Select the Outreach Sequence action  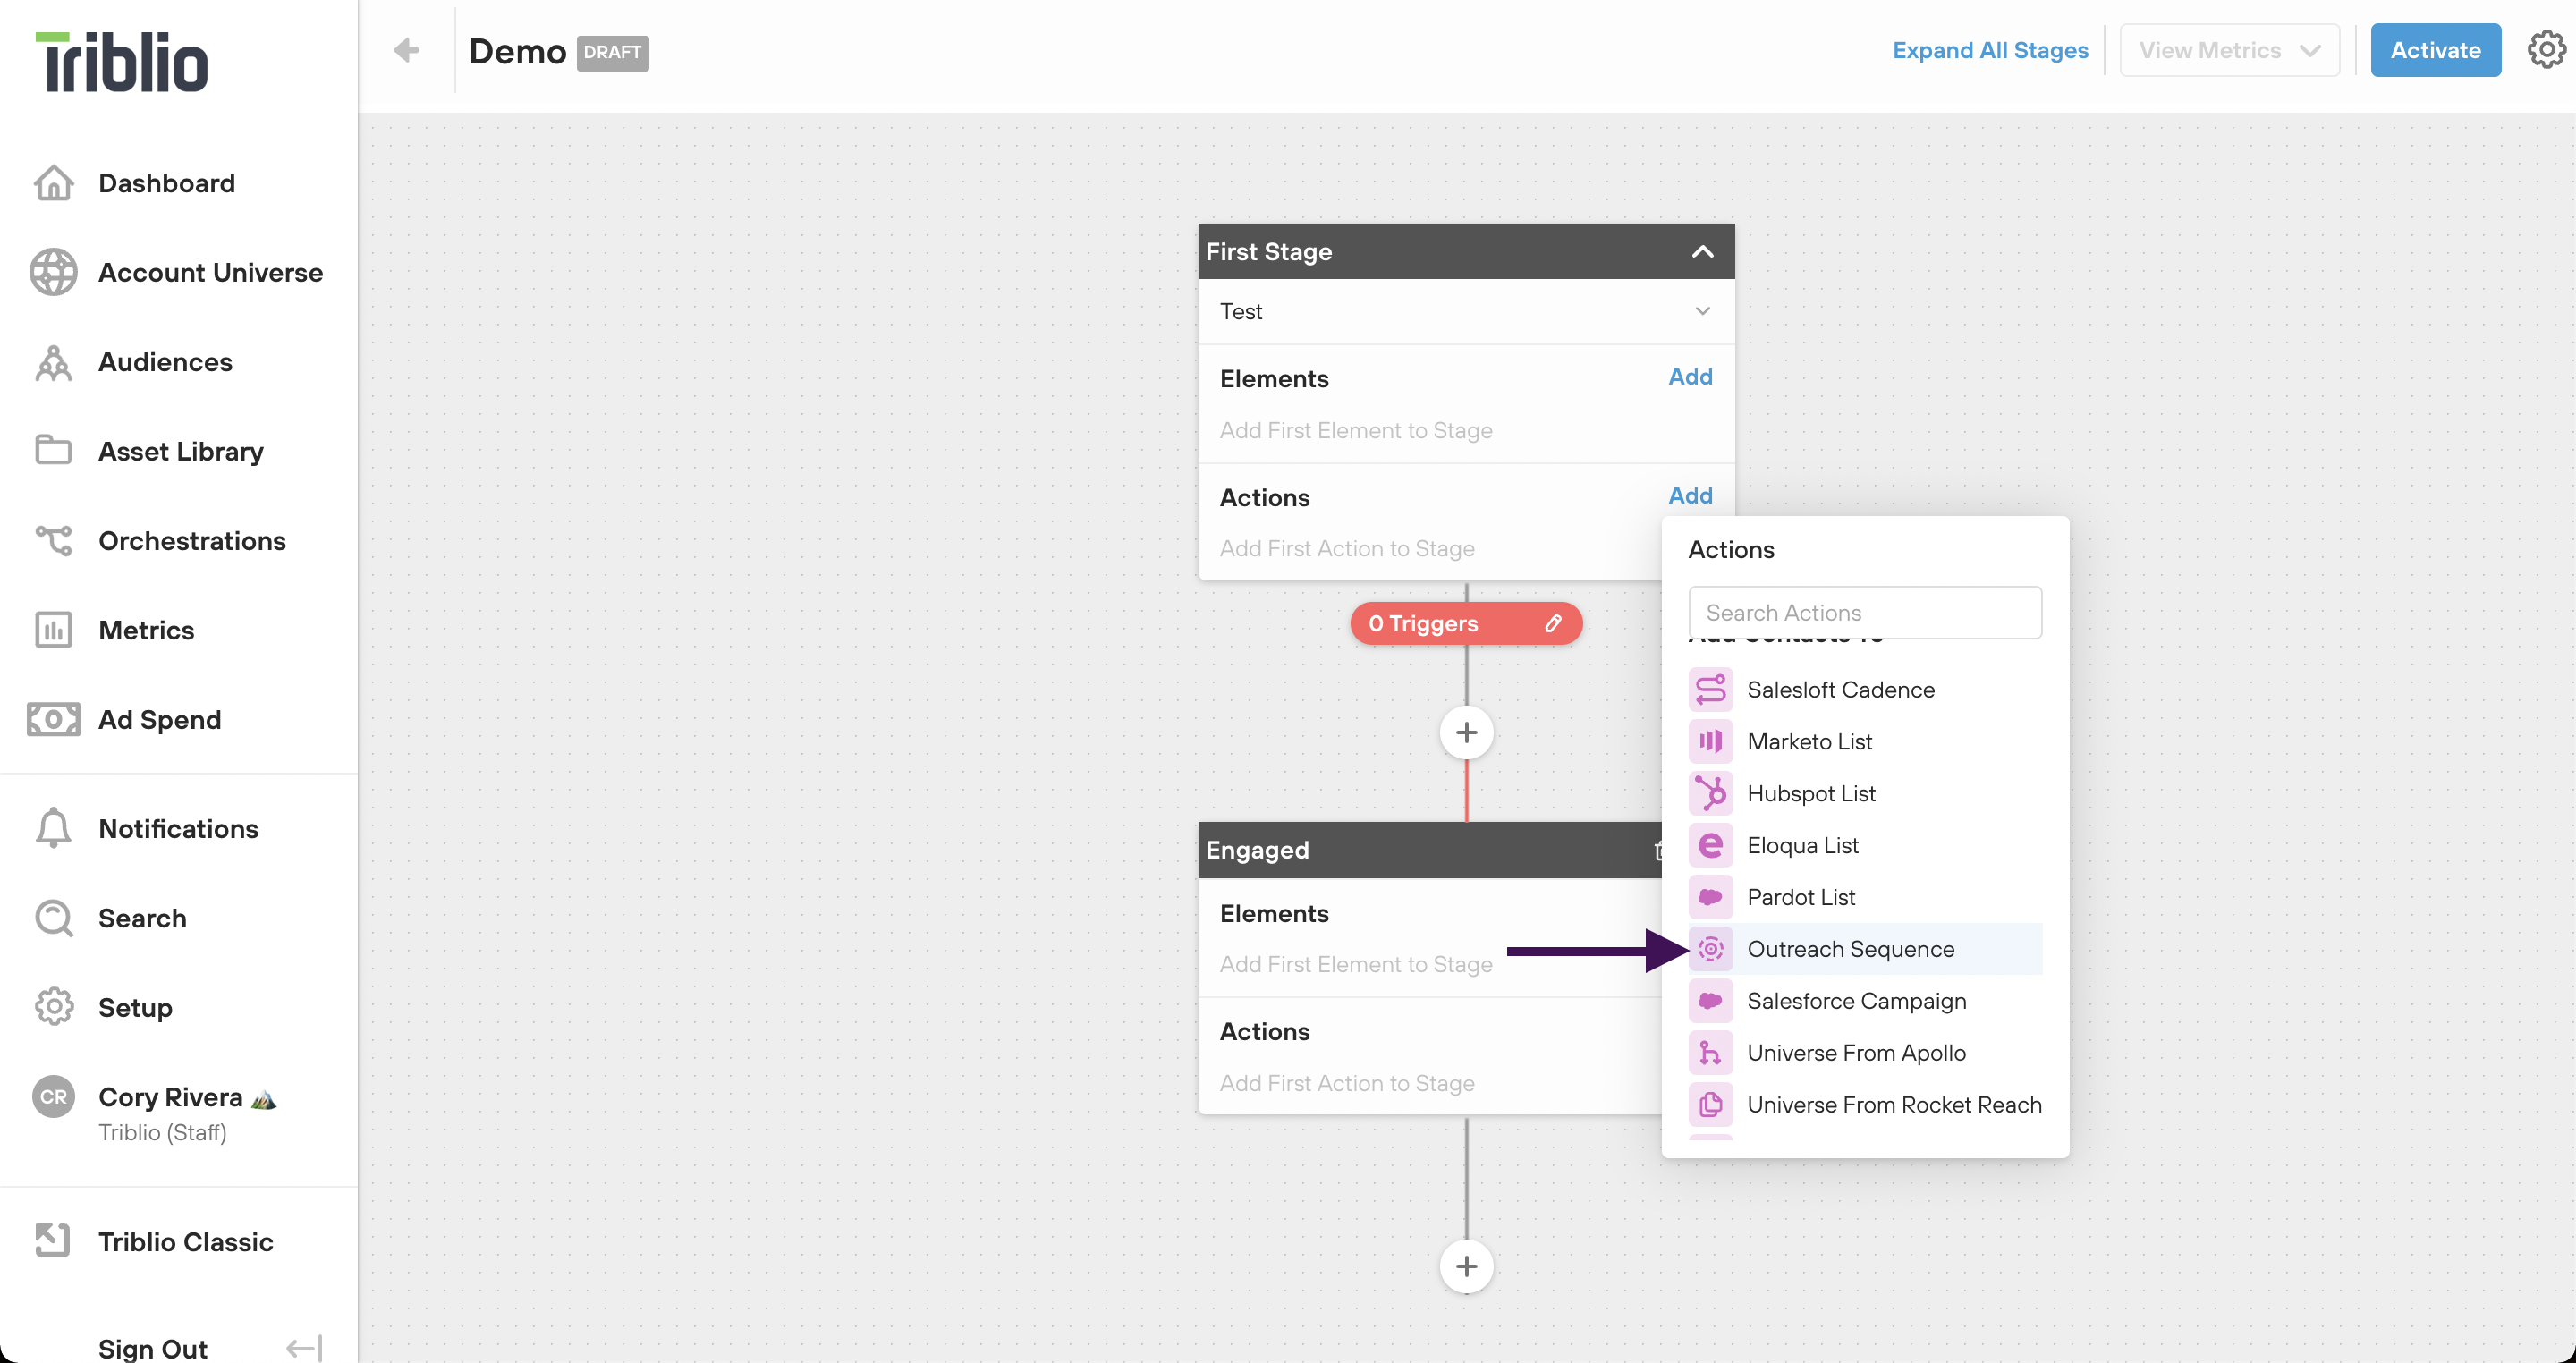pos(1851,948)
